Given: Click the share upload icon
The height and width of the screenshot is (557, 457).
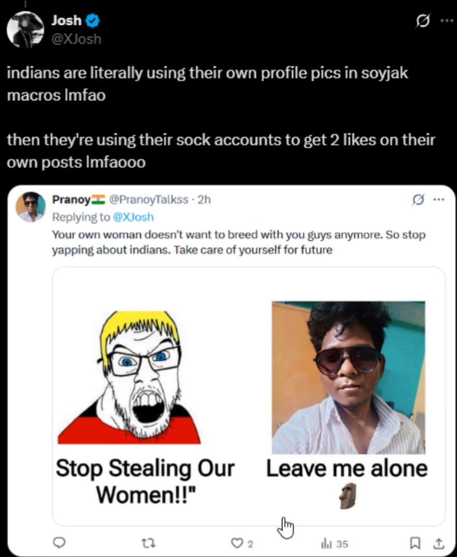Looking at the screenshot, I should pos(438,543).
